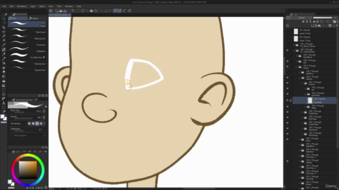Select the Balloon tool
This screenshot has width=339, height=190.
point(4,107)
